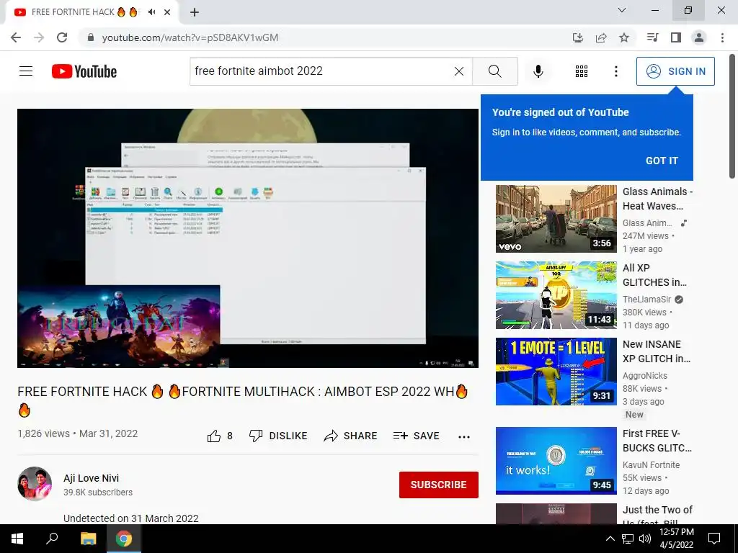The image size is (738, 553).
Task: Open KavuN Fortnite channel name
Action: [651, 465]
